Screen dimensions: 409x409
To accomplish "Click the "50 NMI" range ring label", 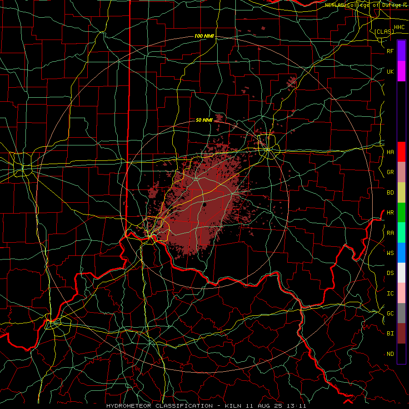I will pos(204,120).
